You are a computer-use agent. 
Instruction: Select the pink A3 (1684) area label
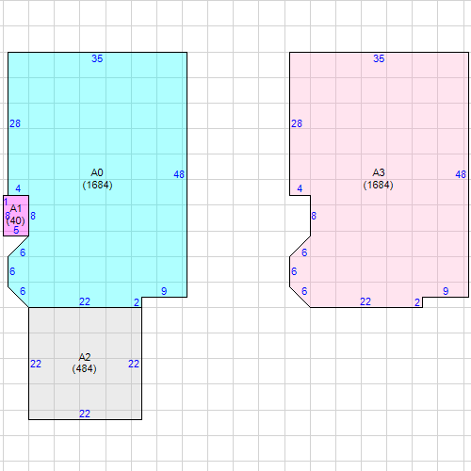379,179
